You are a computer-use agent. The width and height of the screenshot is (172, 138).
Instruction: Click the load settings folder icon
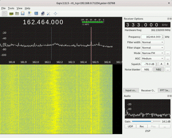tap(17, 14)
